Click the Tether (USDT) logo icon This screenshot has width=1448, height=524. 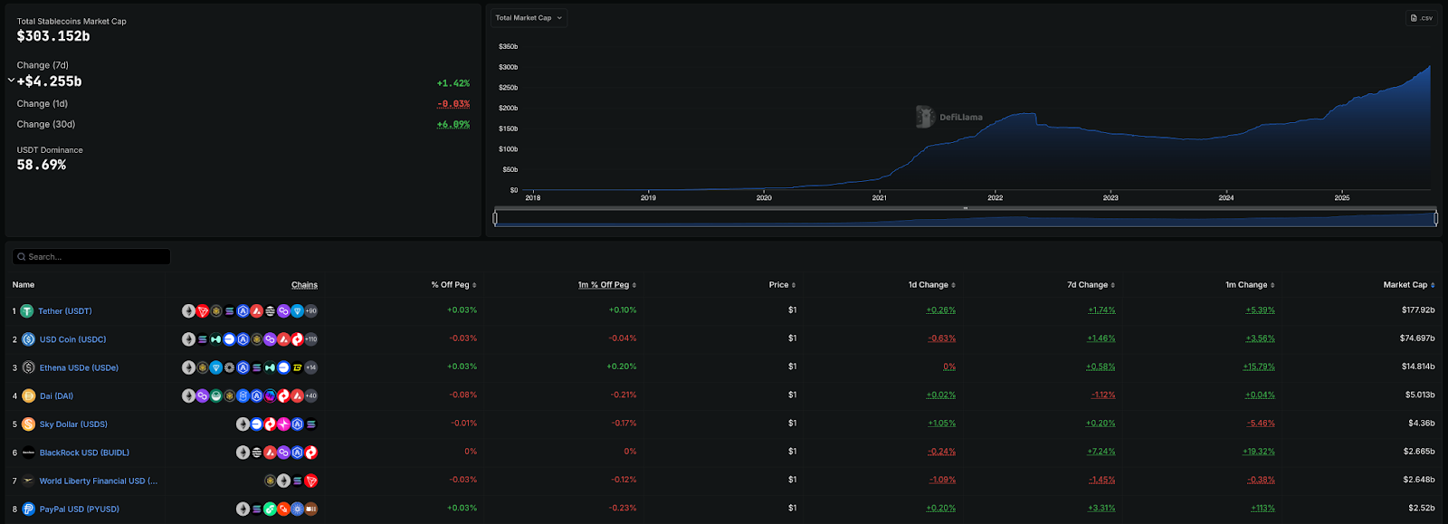coord(27,311)
